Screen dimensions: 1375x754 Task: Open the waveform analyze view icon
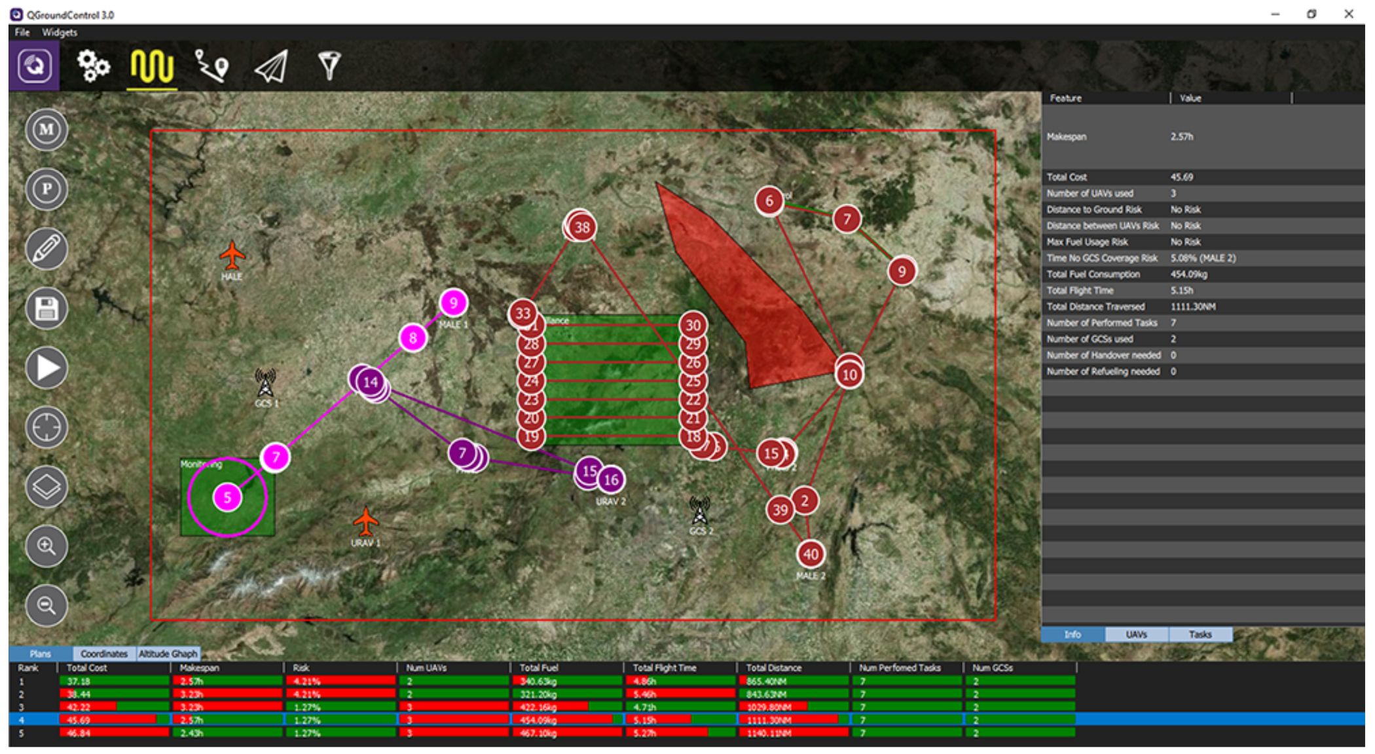click(x=152, y=66)
